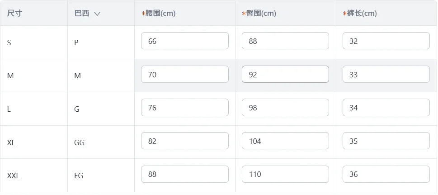The height and width of the screenshot is (195, 438).
Task: Edit the hip field showing 104
Action: point(285,141)
